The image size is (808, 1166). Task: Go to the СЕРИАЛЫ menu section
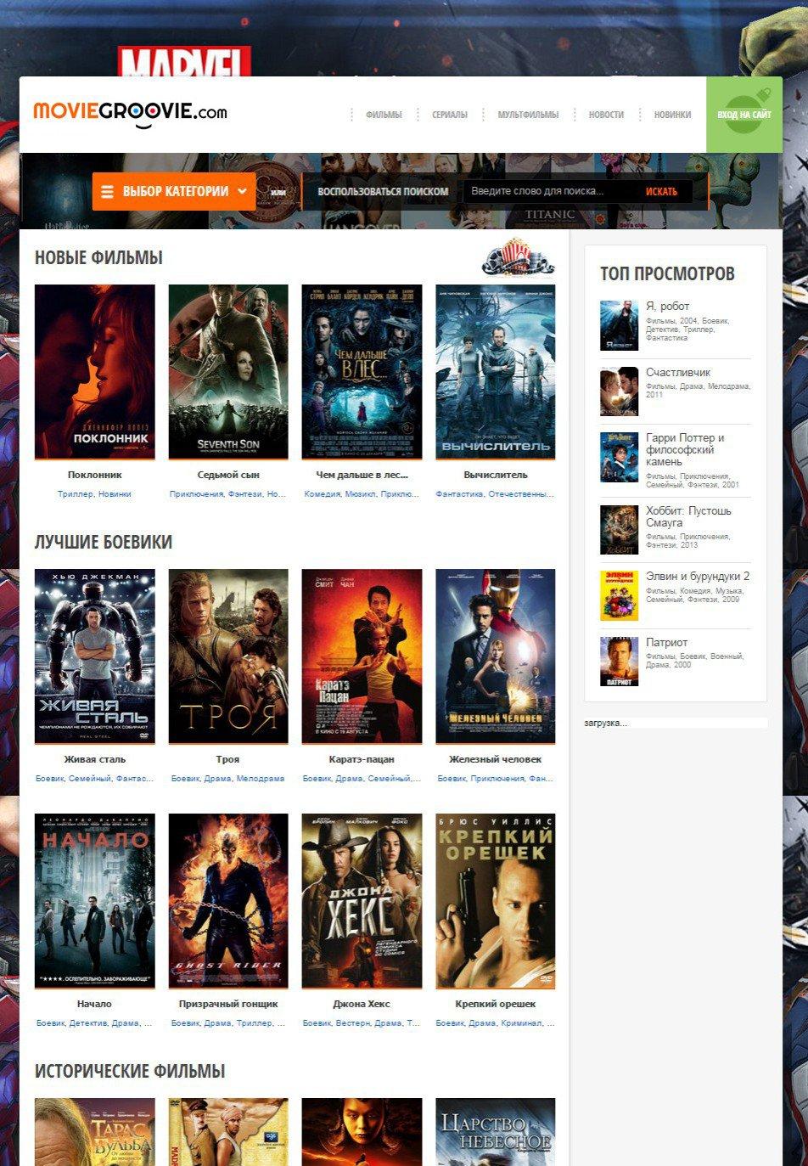(x=450, y=115)
